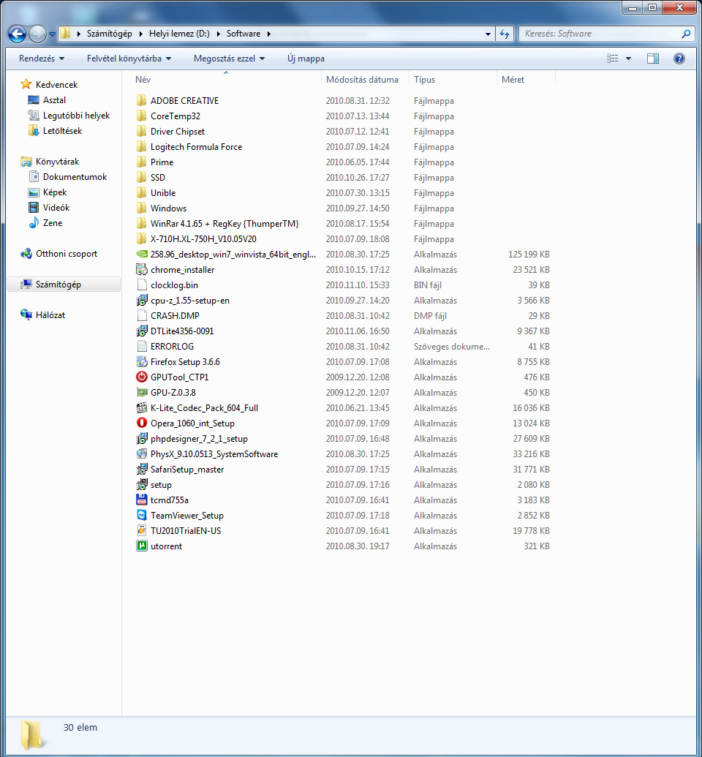This screenshot has height=757, width=702.
Task: Select the PhysX_9.10.0513_SystemSoftware icon
Action: click(x=141, y=453)
